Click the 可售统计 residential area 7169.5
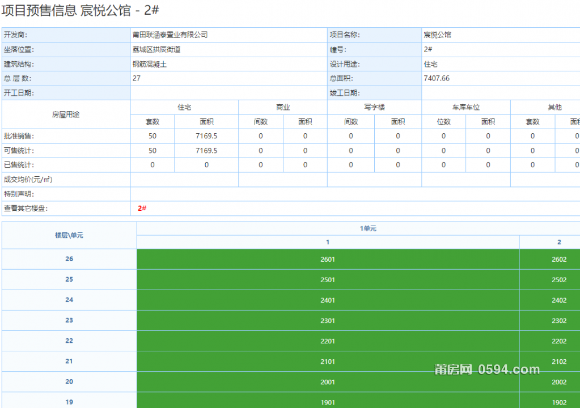Image resolution: width=580 pixels, height=408 pixels. point(206,151)
